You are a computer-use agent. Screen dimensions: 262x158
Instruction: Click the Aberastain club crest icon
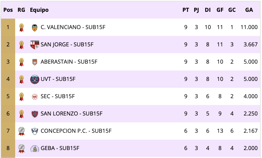(x=34, y=62)
